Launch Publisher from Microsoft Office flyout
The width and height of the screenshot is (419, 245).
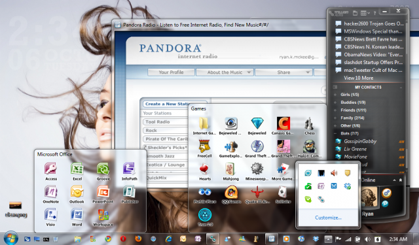[x=130, y=195]
